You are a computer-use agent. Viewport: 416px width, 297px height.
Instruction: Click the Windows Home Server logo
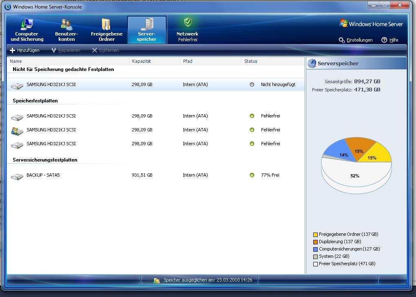coord(371,24)
